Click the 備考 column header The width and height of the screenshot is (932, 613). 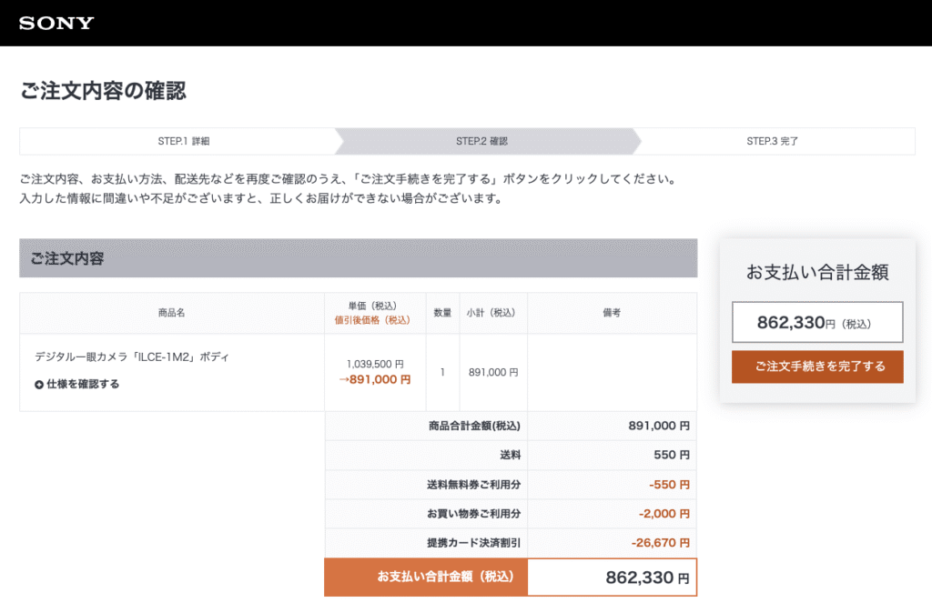click(x=612, y=313)
